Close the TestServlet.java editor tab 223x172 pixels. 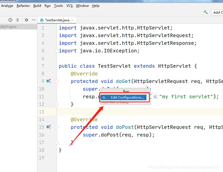pyautogui.click(x=72, y=20)
